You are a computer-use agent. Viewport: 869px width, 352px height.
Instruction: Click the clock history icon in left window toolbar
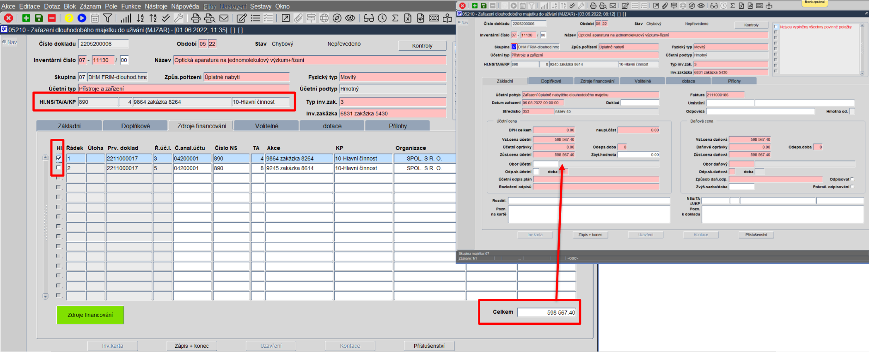click(x=382, y=18)
